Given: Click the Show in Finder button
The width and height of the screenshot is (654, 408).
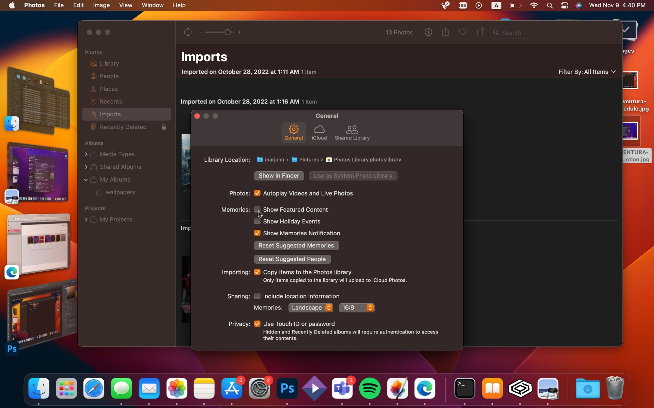Looking at the screenshot, I should 279,176.
